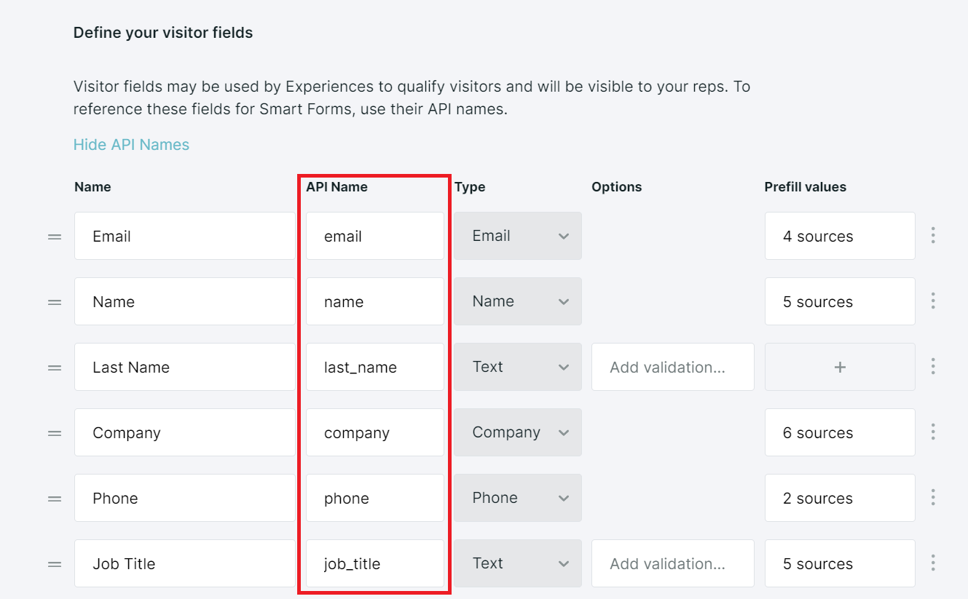Viewport: 968px width, 599px height.
Task: Open the Email type dropdown
Action: 518,236
